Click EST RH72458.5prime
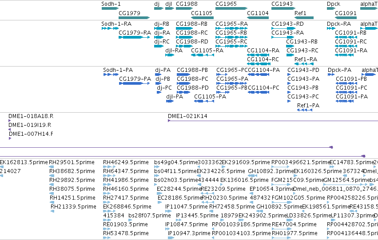The height and width of the screenshot is (240, 378). coord(232,207)
